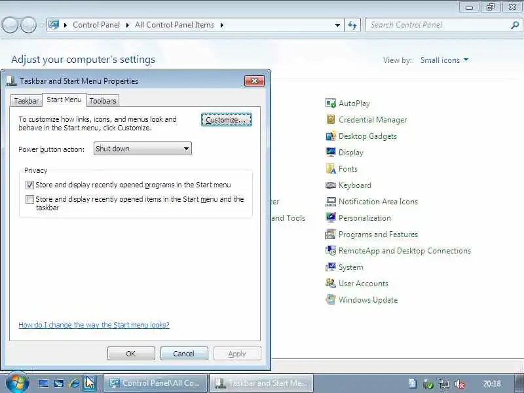Click the User Accounts icon

click(331, 284)
